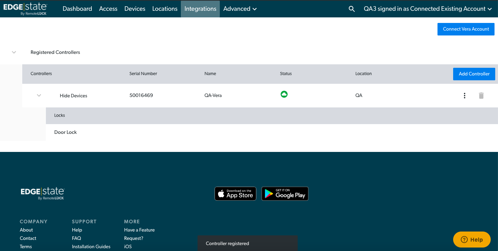Open the FAQ support link
The image size is (498, 251).
76,238
